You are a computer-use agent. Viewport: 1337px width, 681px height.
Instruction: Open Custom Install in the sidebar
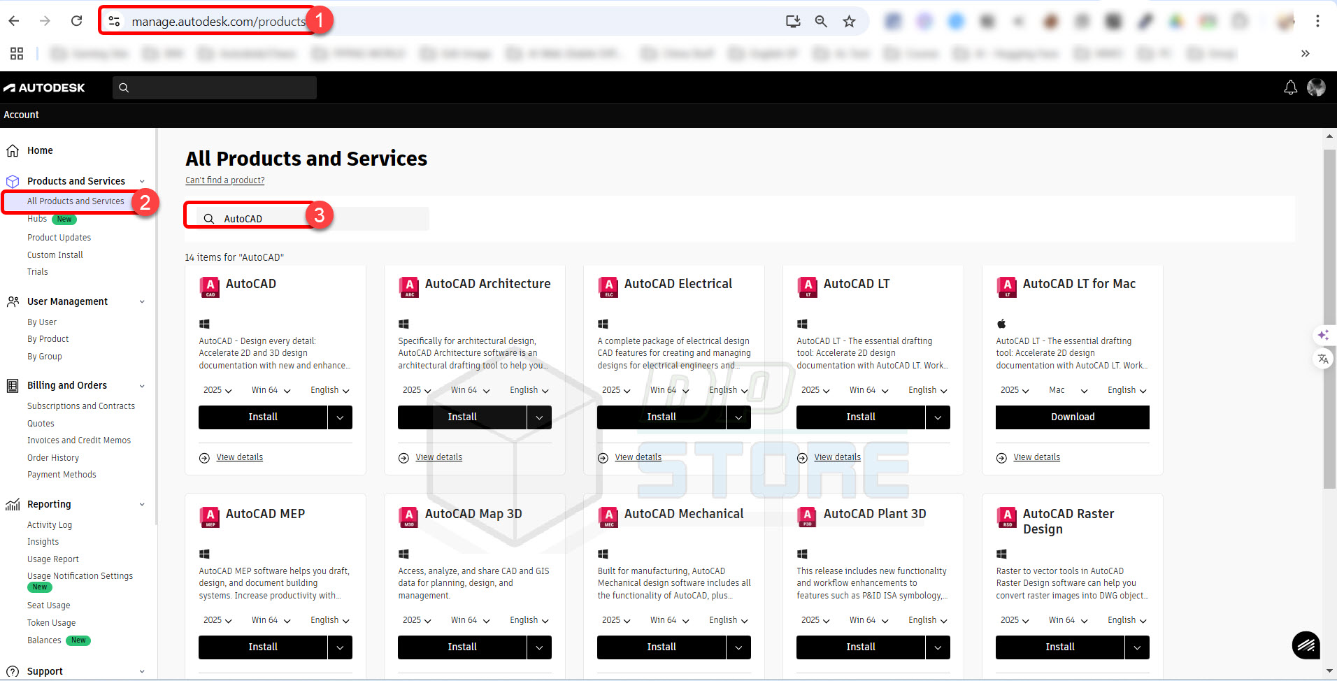(x=55, y=255)
